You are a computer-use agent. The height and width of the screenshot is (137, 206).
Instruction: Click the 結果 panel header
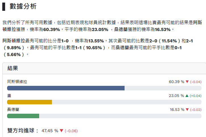click(13, 68)
